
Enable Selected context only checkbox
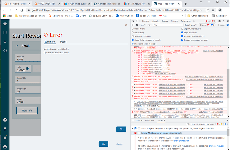point(133,36)
